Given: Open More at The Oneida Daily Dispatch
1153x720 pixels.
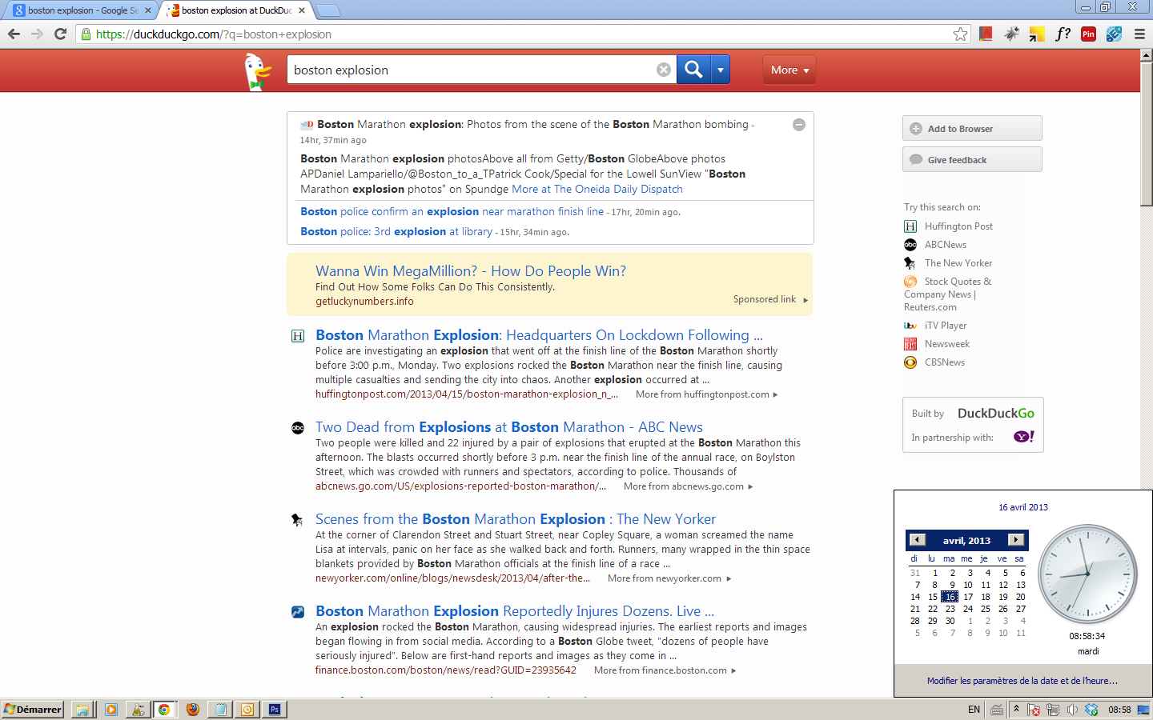Looking at the screenshot, I should pos(597,189).
